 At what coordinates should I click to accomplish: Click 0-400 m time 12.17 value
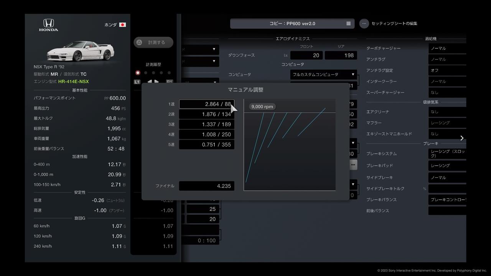117,164
